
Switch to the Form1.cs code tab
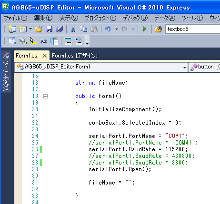pos(27,56)
